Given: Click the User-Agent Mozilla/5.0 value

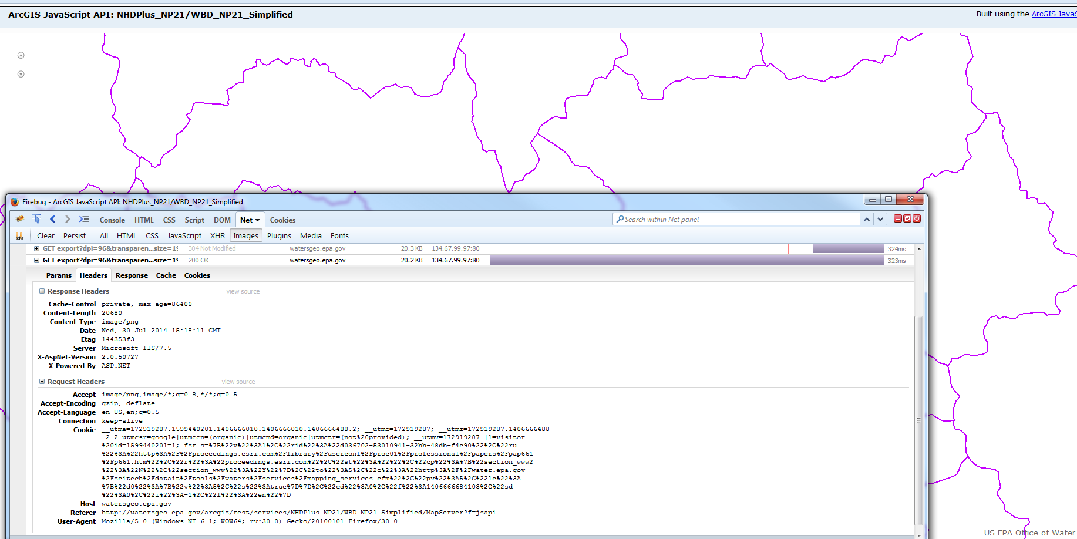Looking at the screenshot, I should (249, 521).
